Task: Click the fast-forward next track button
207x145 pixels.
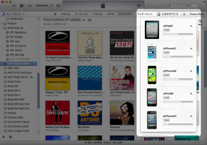Action: (30, 6)
